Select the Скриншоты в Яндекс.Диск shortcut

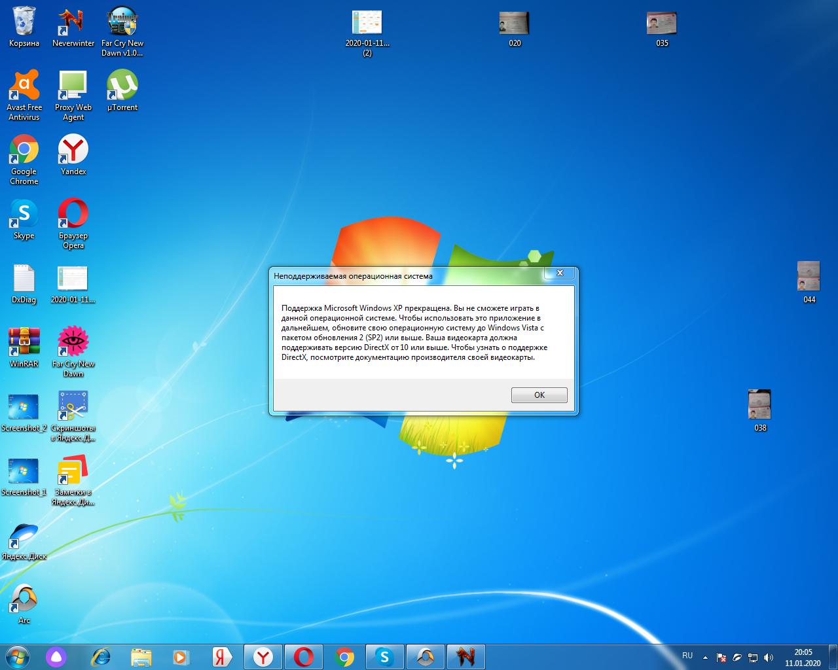coord(73,416)
